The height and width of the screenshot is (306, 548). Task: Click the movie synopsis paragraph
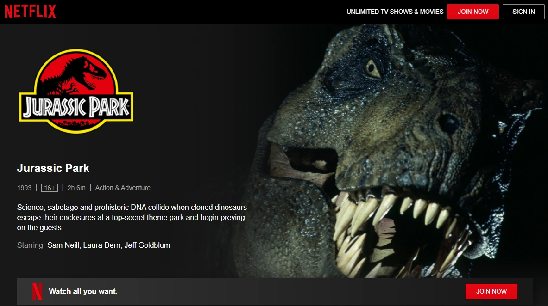(x=132, y=217)
